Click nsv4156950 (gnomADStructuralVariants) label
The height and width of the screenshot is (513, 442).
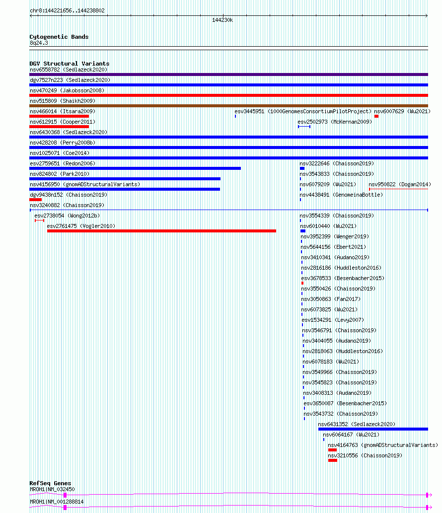click(85, 185)
